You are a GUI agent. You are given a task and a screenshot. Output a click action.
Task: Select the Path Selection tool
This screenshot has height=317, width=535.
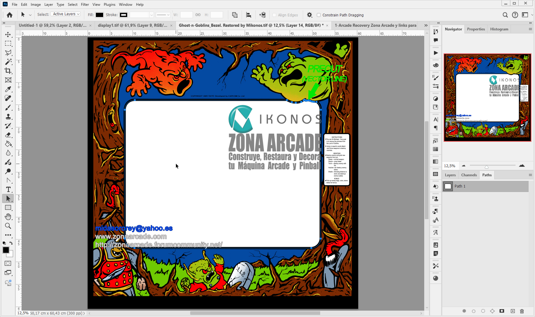tap(8, 198)
